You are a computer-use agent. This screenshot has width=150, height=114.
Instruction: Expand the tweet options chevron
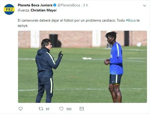(144, 6)
